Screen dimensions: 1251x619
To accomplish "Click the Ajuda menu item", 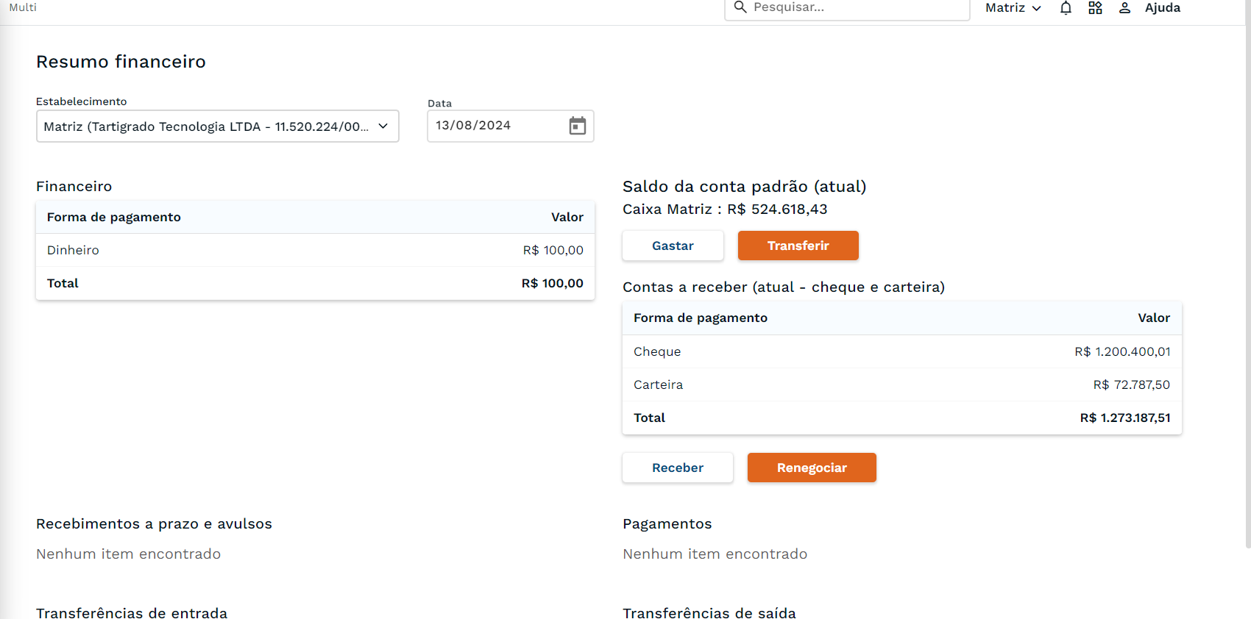I will [1162, 8].
